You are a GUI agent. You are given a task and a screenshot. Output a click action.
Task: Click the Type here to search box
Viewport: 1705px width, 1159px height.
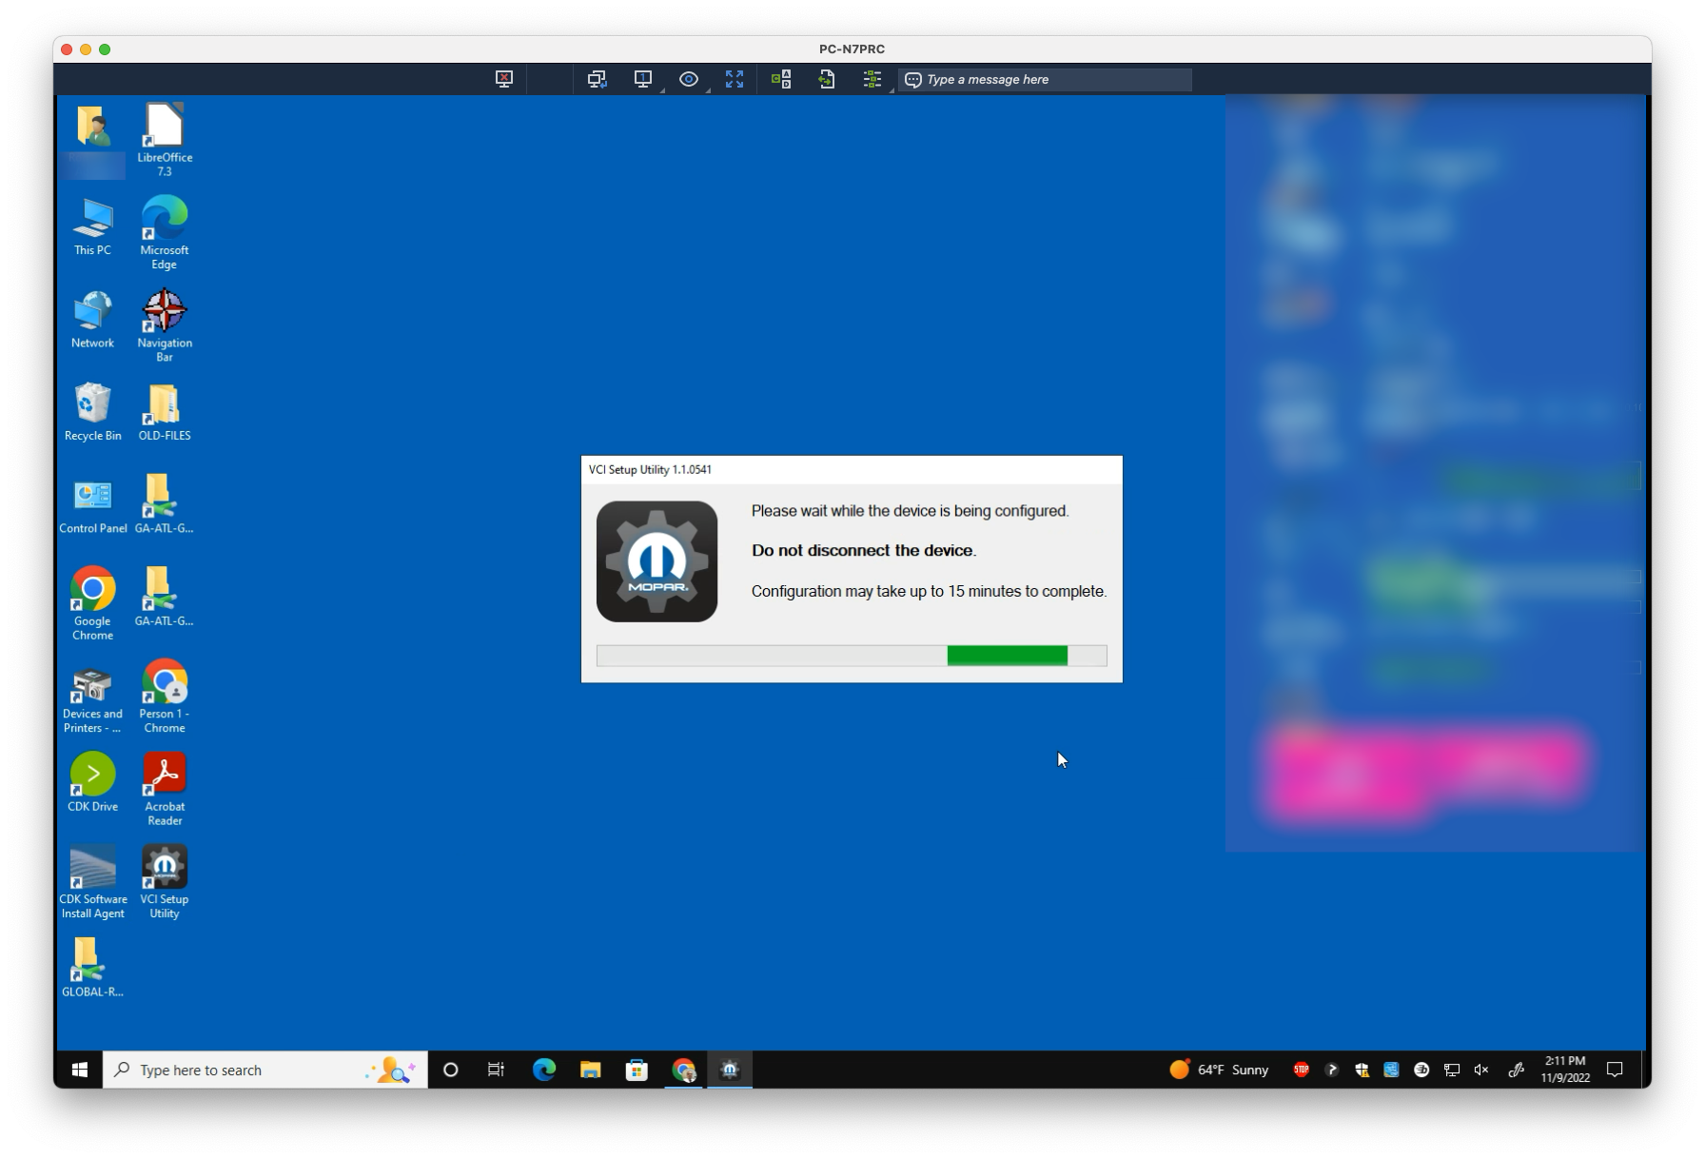(x=265, y=1070)
